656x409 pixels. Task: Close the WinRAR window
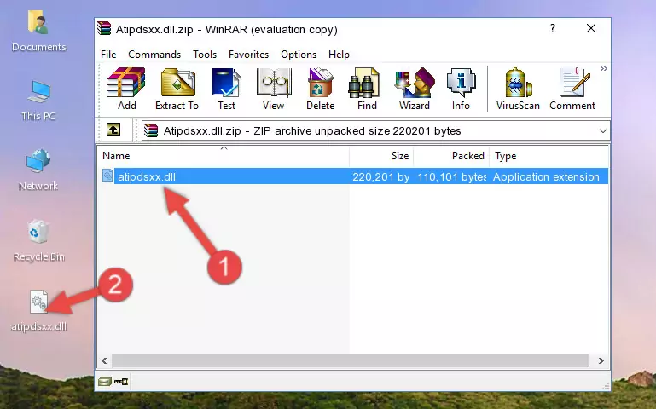point(591,28)
